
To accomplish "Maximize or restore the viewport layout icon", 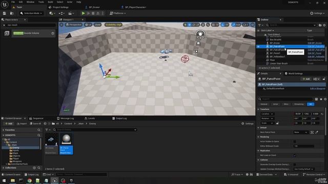I will 253,25.
